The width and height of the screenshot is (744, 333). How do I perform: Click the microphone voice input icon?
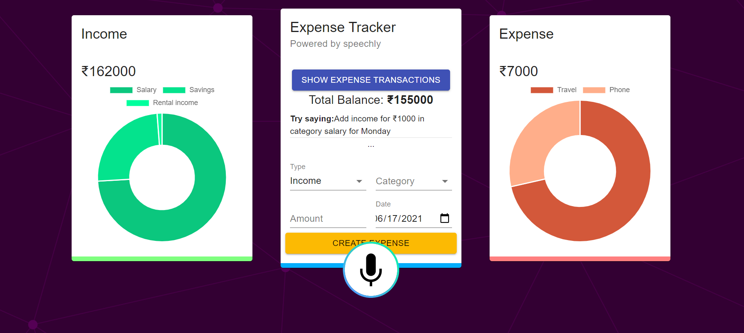(371, 270)
